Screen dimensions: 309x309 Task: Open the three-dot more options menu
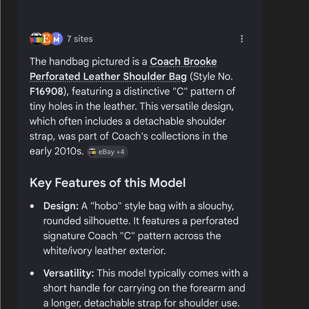pyautogui.click(x=242, y=39)
